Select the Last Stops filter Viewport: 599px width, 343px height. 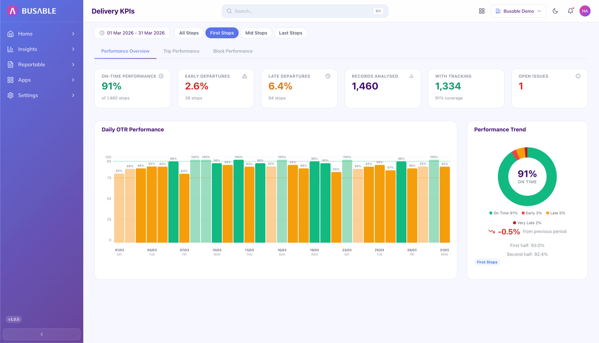pyautogui.click(x=290, y=33)
